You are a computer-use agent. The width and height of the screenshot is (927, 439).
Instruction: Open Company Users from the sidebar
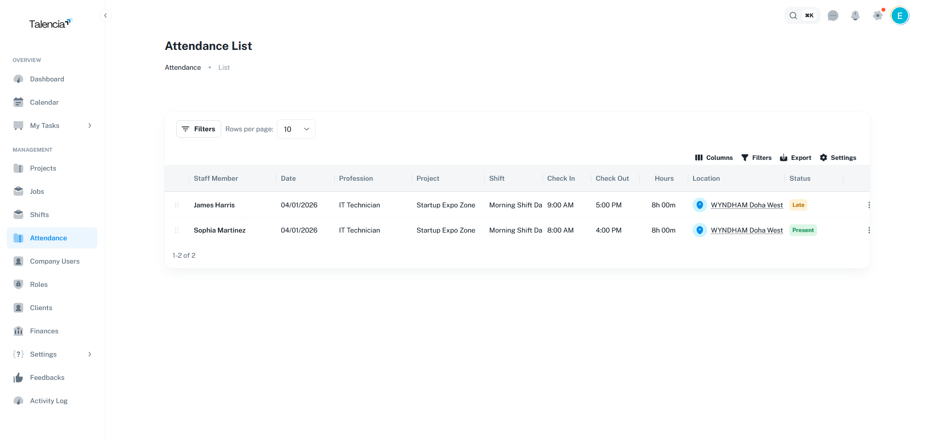(54, 261)
